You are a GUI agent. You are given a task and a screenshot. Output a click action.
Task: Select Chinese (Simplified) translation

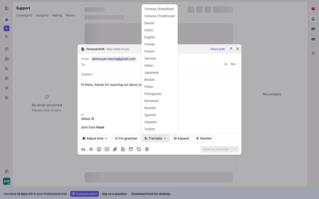tap(159, 9)
